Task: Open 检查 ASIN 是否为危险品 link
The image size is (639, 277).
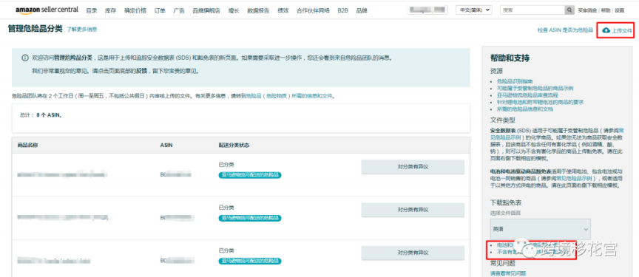Action: pyautogui.click(x=565, y=30)
